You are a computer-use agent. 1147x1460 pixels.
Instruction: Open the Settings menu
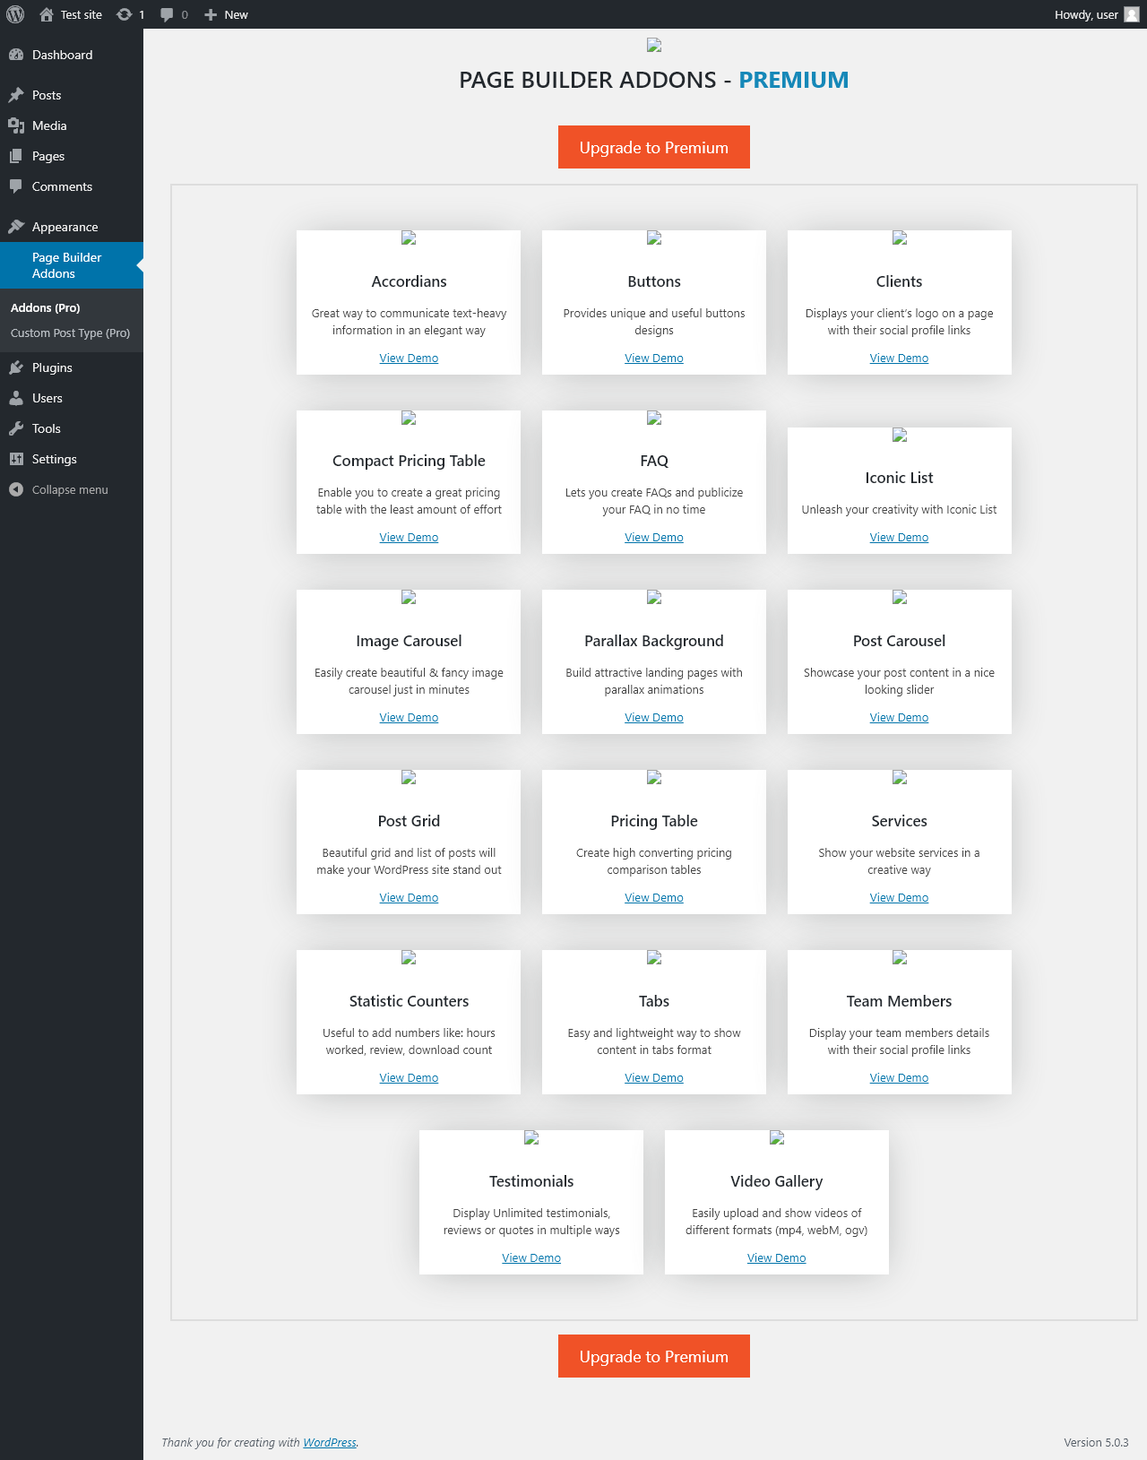72,459
